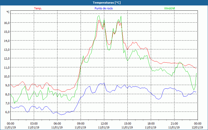Click the 15:00 time axis label
Screen dimensions: 208x130
pos(127,124)
